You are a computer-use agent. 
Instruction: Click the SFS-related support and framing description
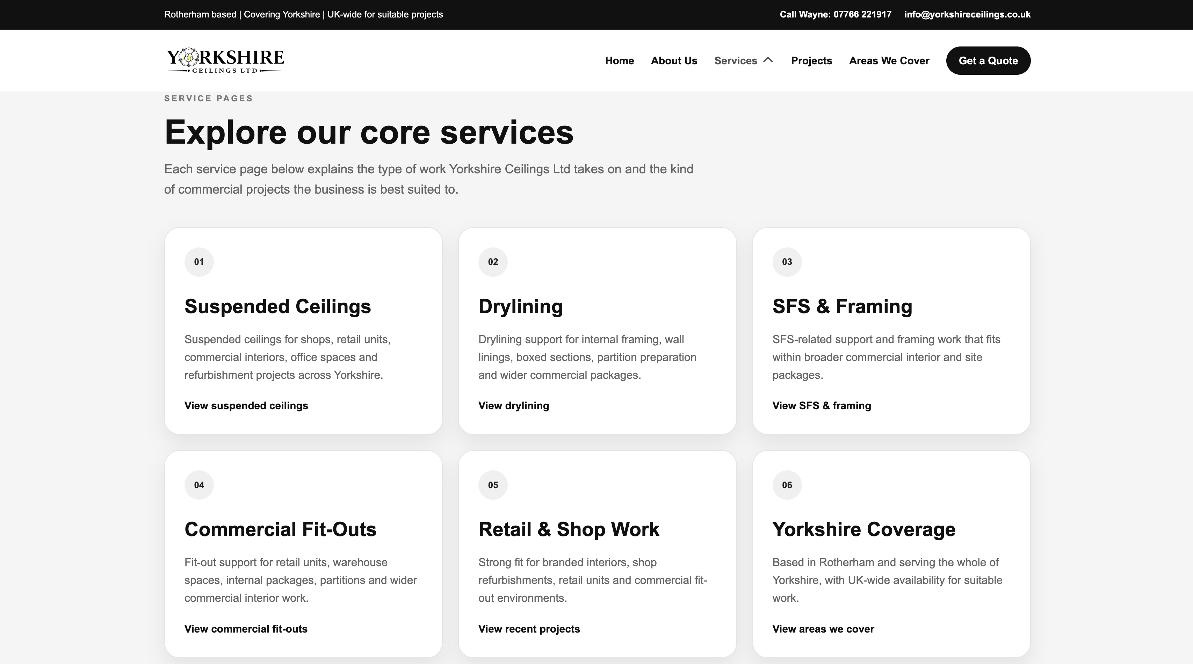(x=887, y=357)
